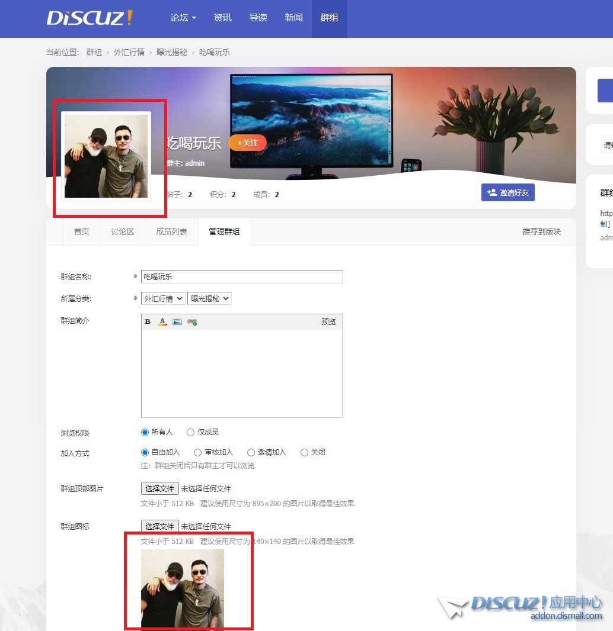This screenshot has width=613, height=631.
Task: Select the 仅成员 browse permission radio
Action: (x=190, y=433)
